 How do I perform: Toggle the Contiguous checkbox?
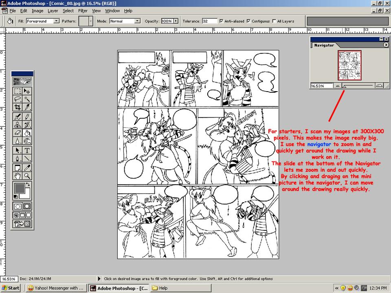248,21
